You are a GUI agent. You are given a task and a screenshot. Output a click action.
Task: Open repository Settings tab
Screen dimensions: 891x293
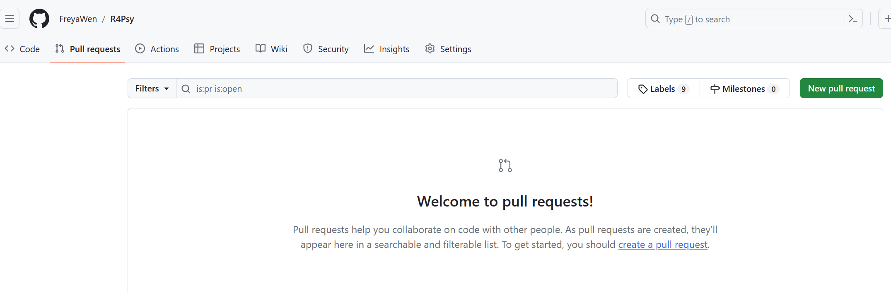coord(448,49)
